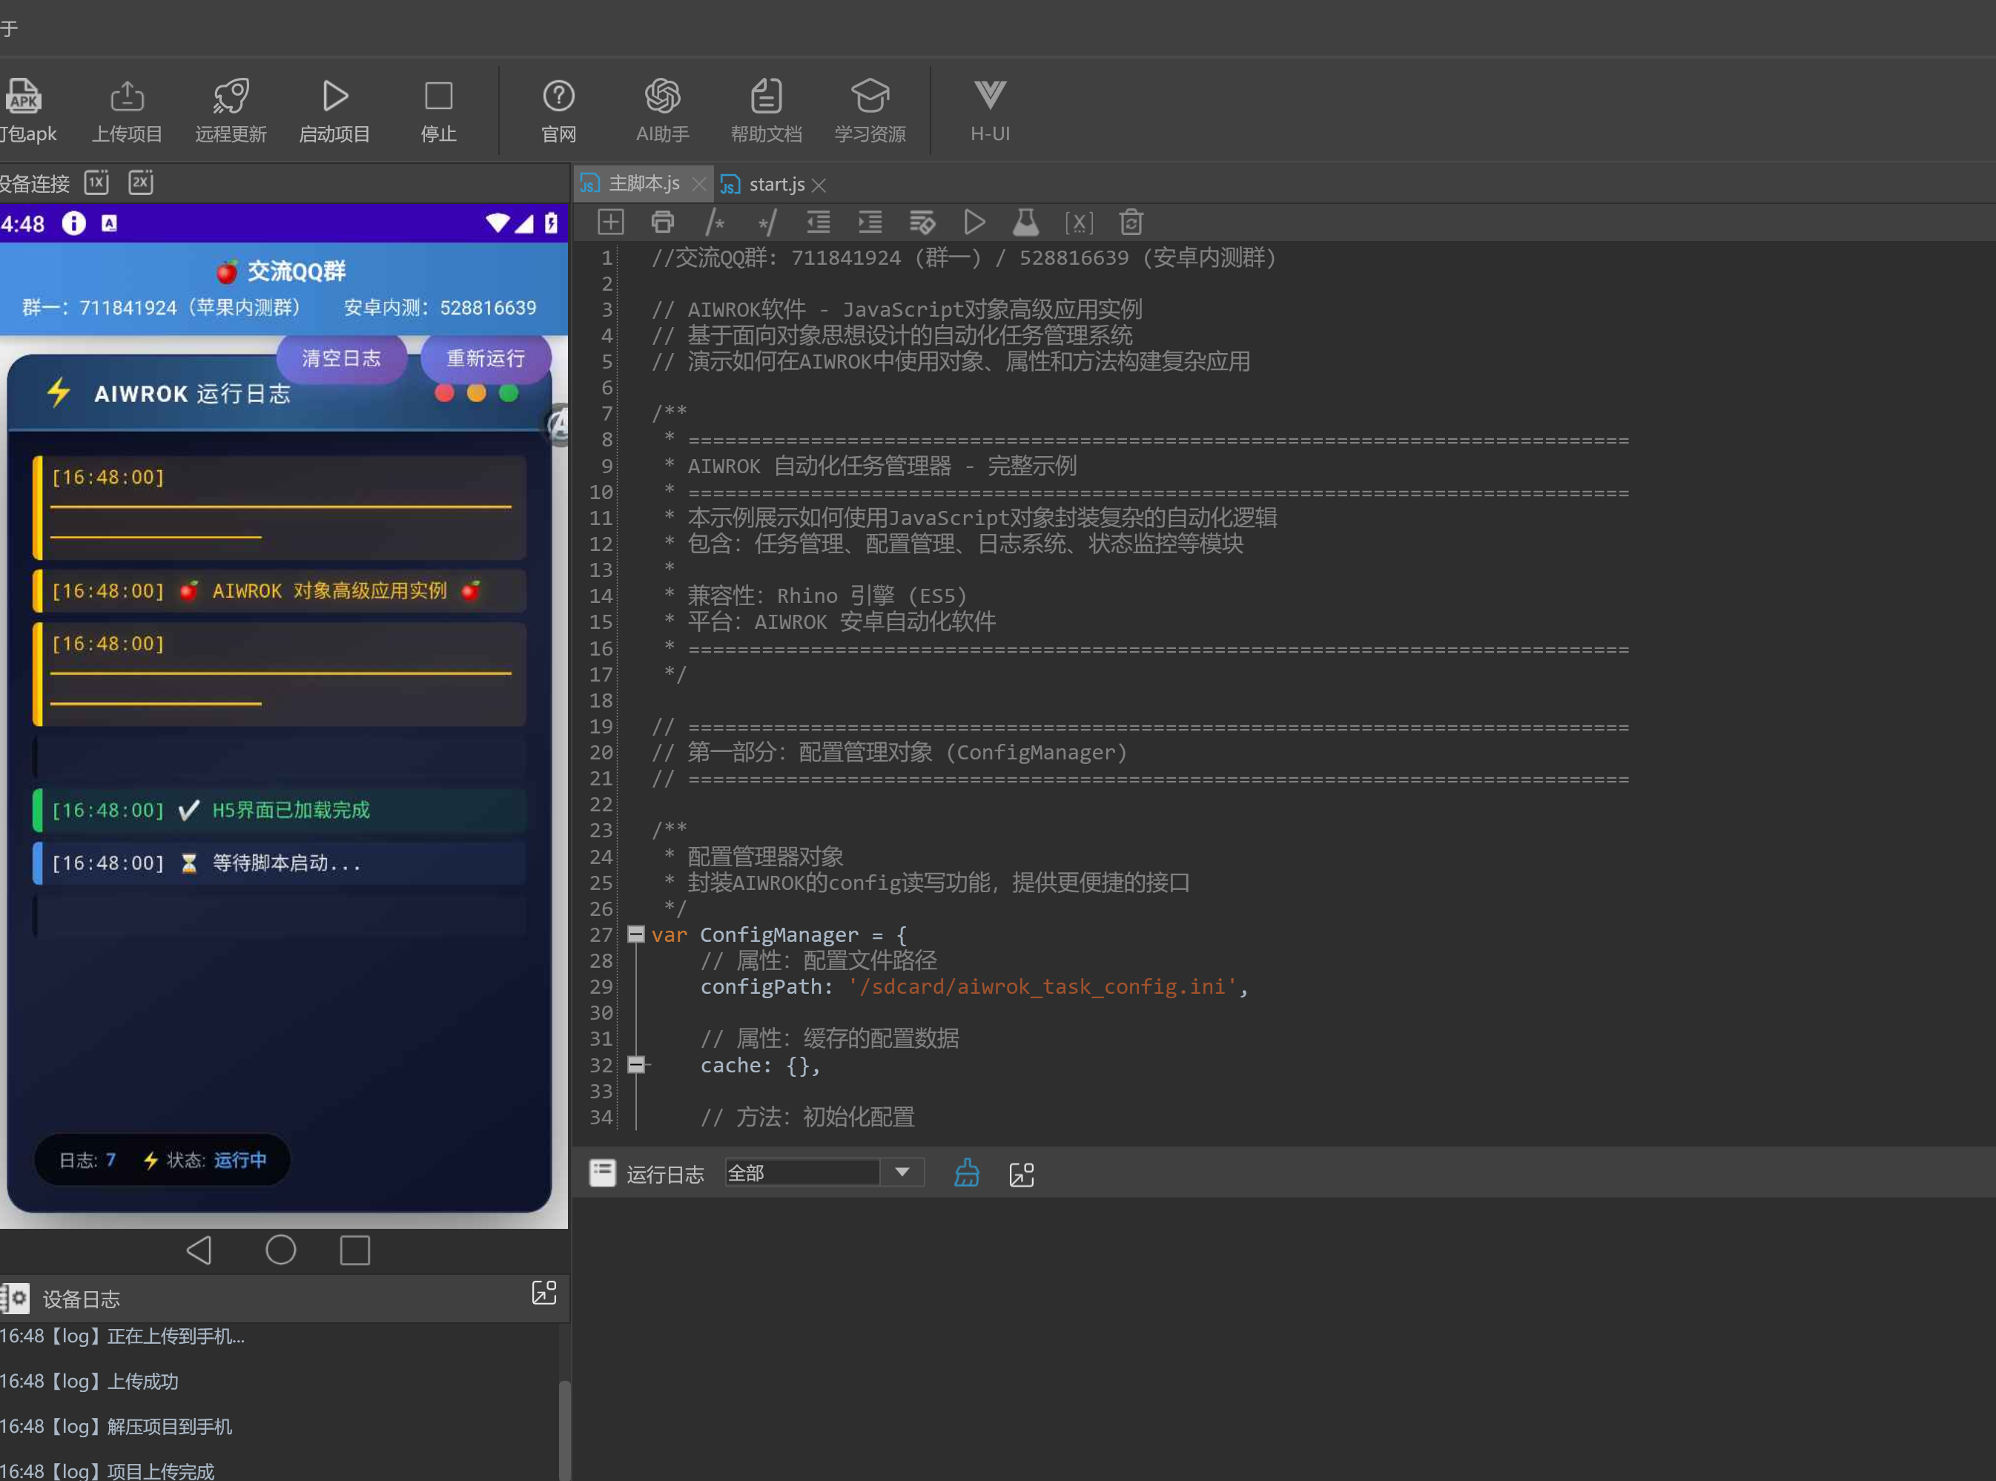Toggle 2x device screen scale
This screenshot has width=1996, height=1481.
click(x=141, y=183)
